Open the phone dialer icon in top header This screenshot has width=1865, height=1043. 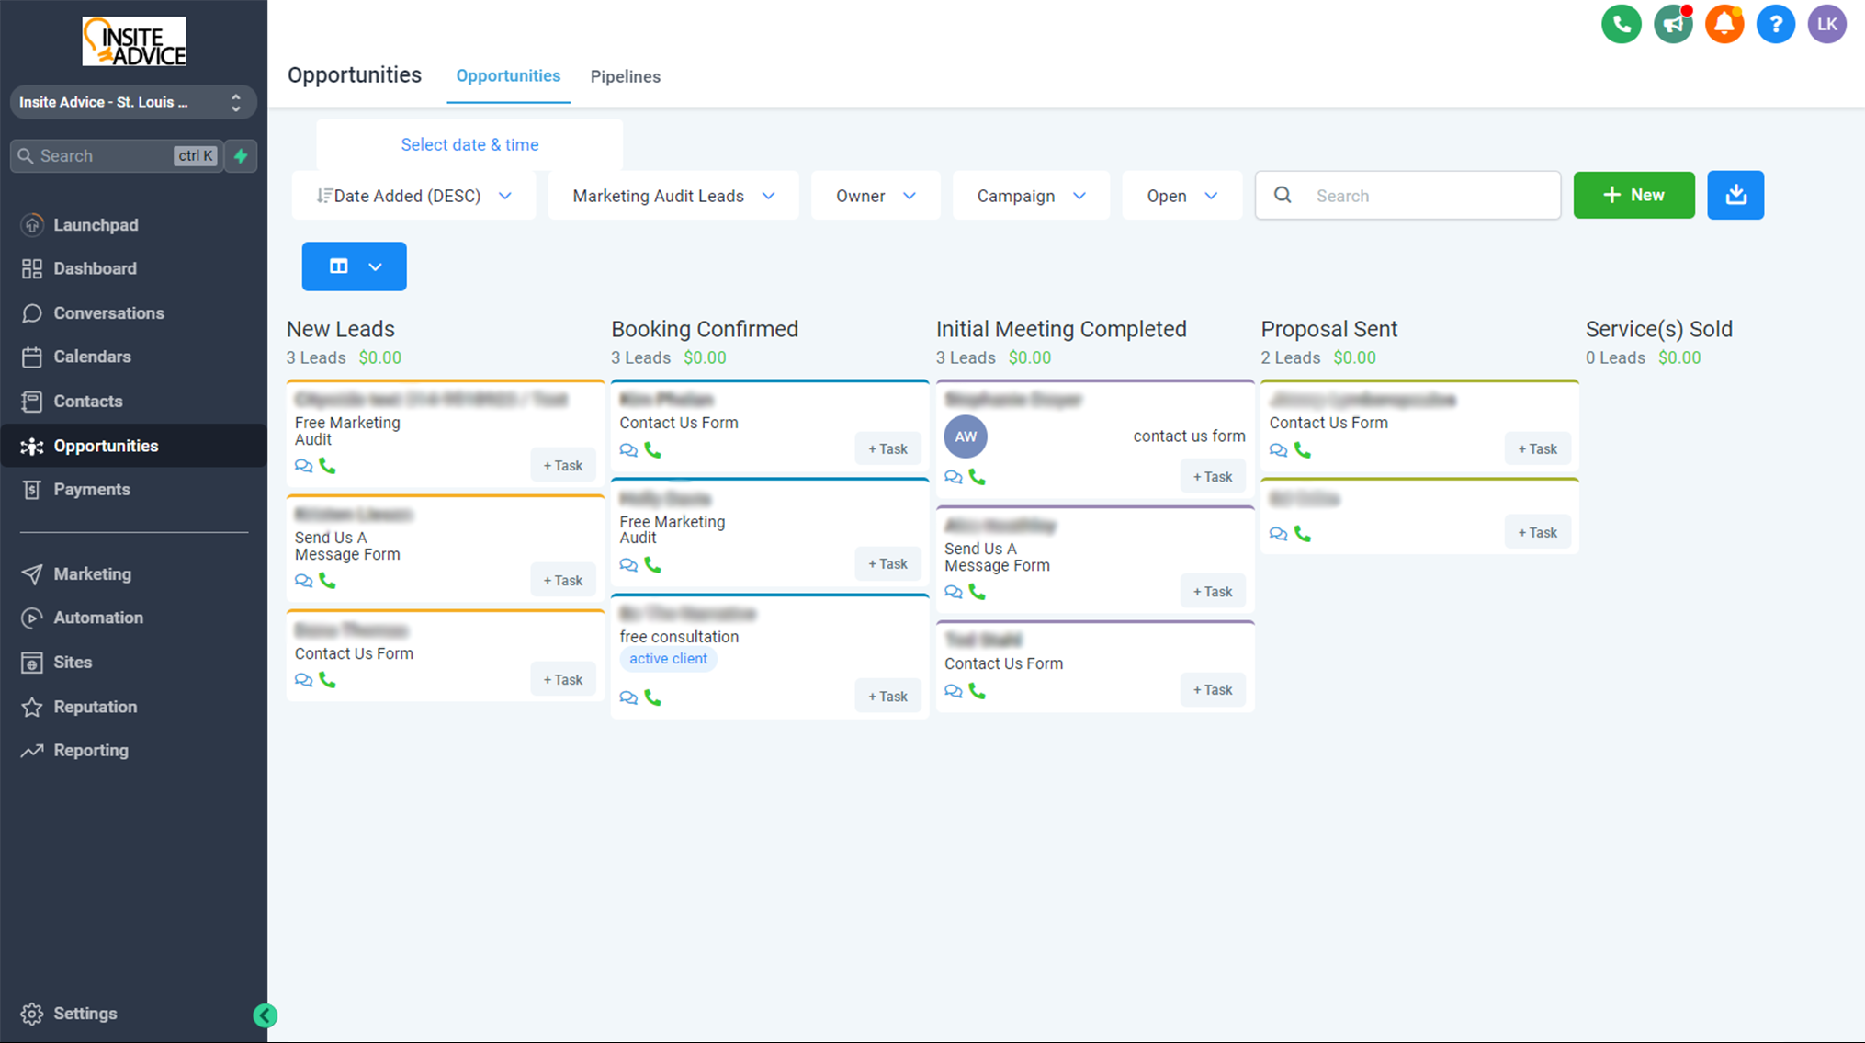click(x=1621, y=24)
